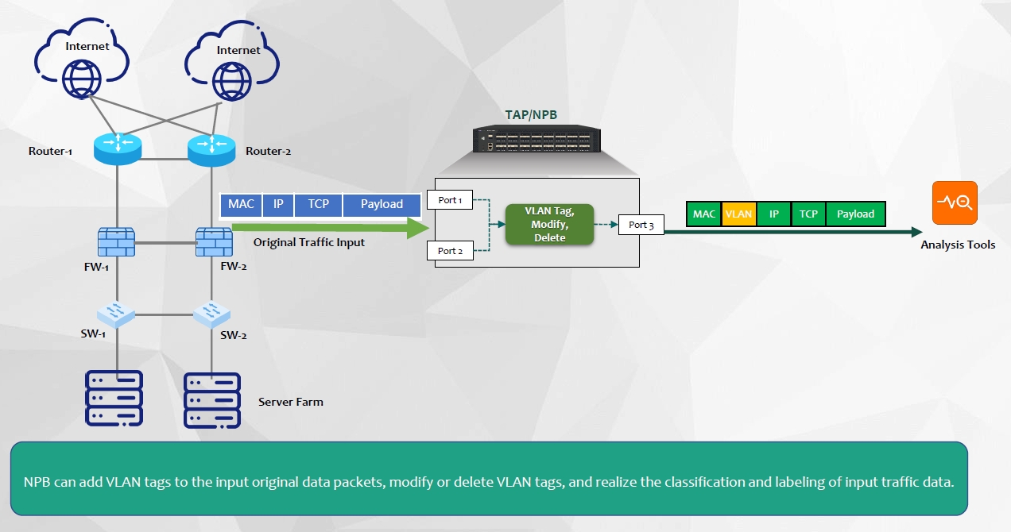Click the SW-2 switch icon
Viewport: 1011px width, 532px height.
click(211, 311)
